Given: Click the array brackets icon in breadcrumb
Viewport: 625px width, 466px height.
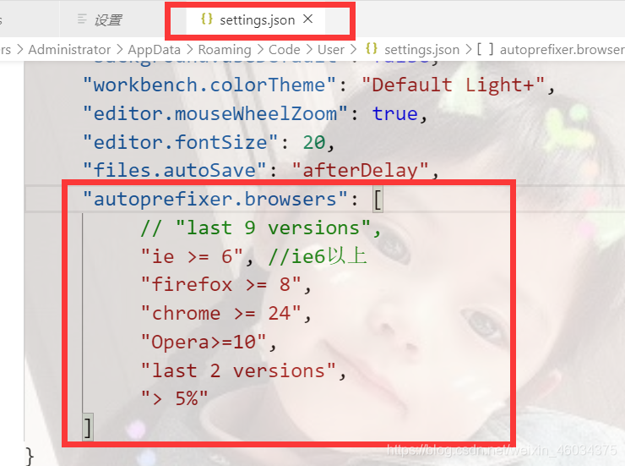Looking at the screenshot, I should [x=485, y=49].
